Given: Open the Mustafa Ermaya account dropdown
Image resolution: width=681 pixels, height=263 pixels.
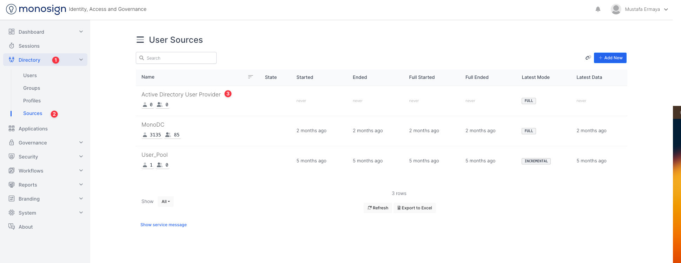Looking at the screenshot, I should (646, 9).
